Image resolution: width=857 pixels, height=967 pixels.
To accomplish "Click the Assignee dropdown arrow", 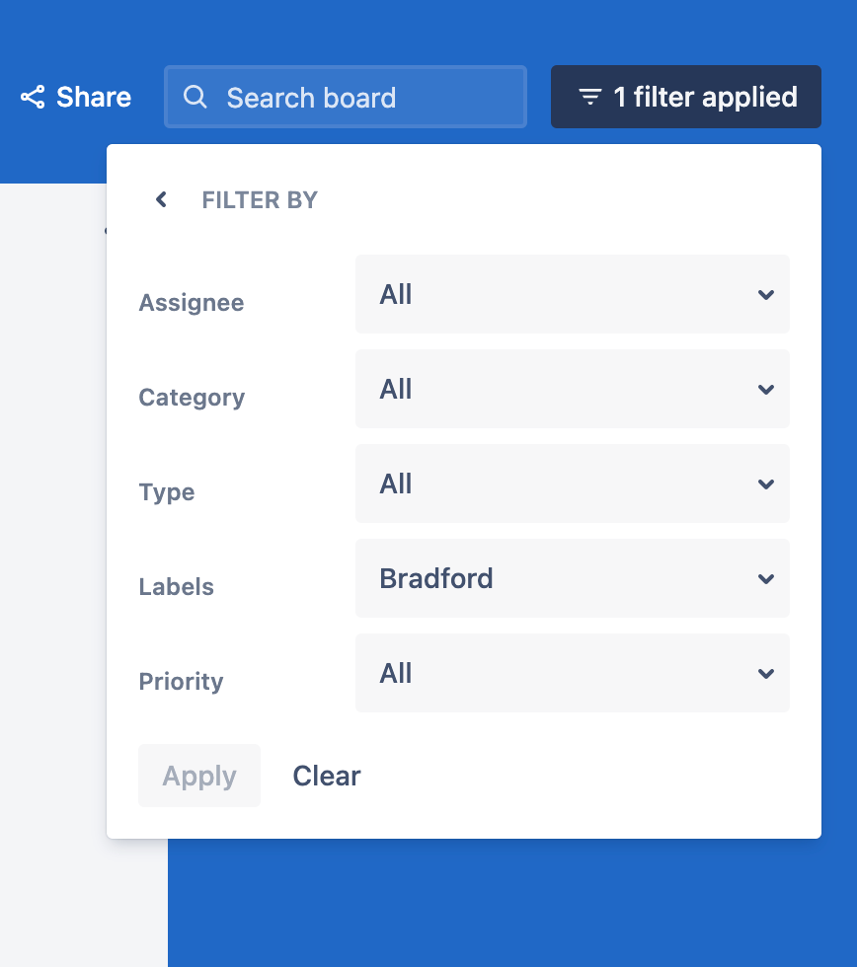I will click(x=765, y=295).
